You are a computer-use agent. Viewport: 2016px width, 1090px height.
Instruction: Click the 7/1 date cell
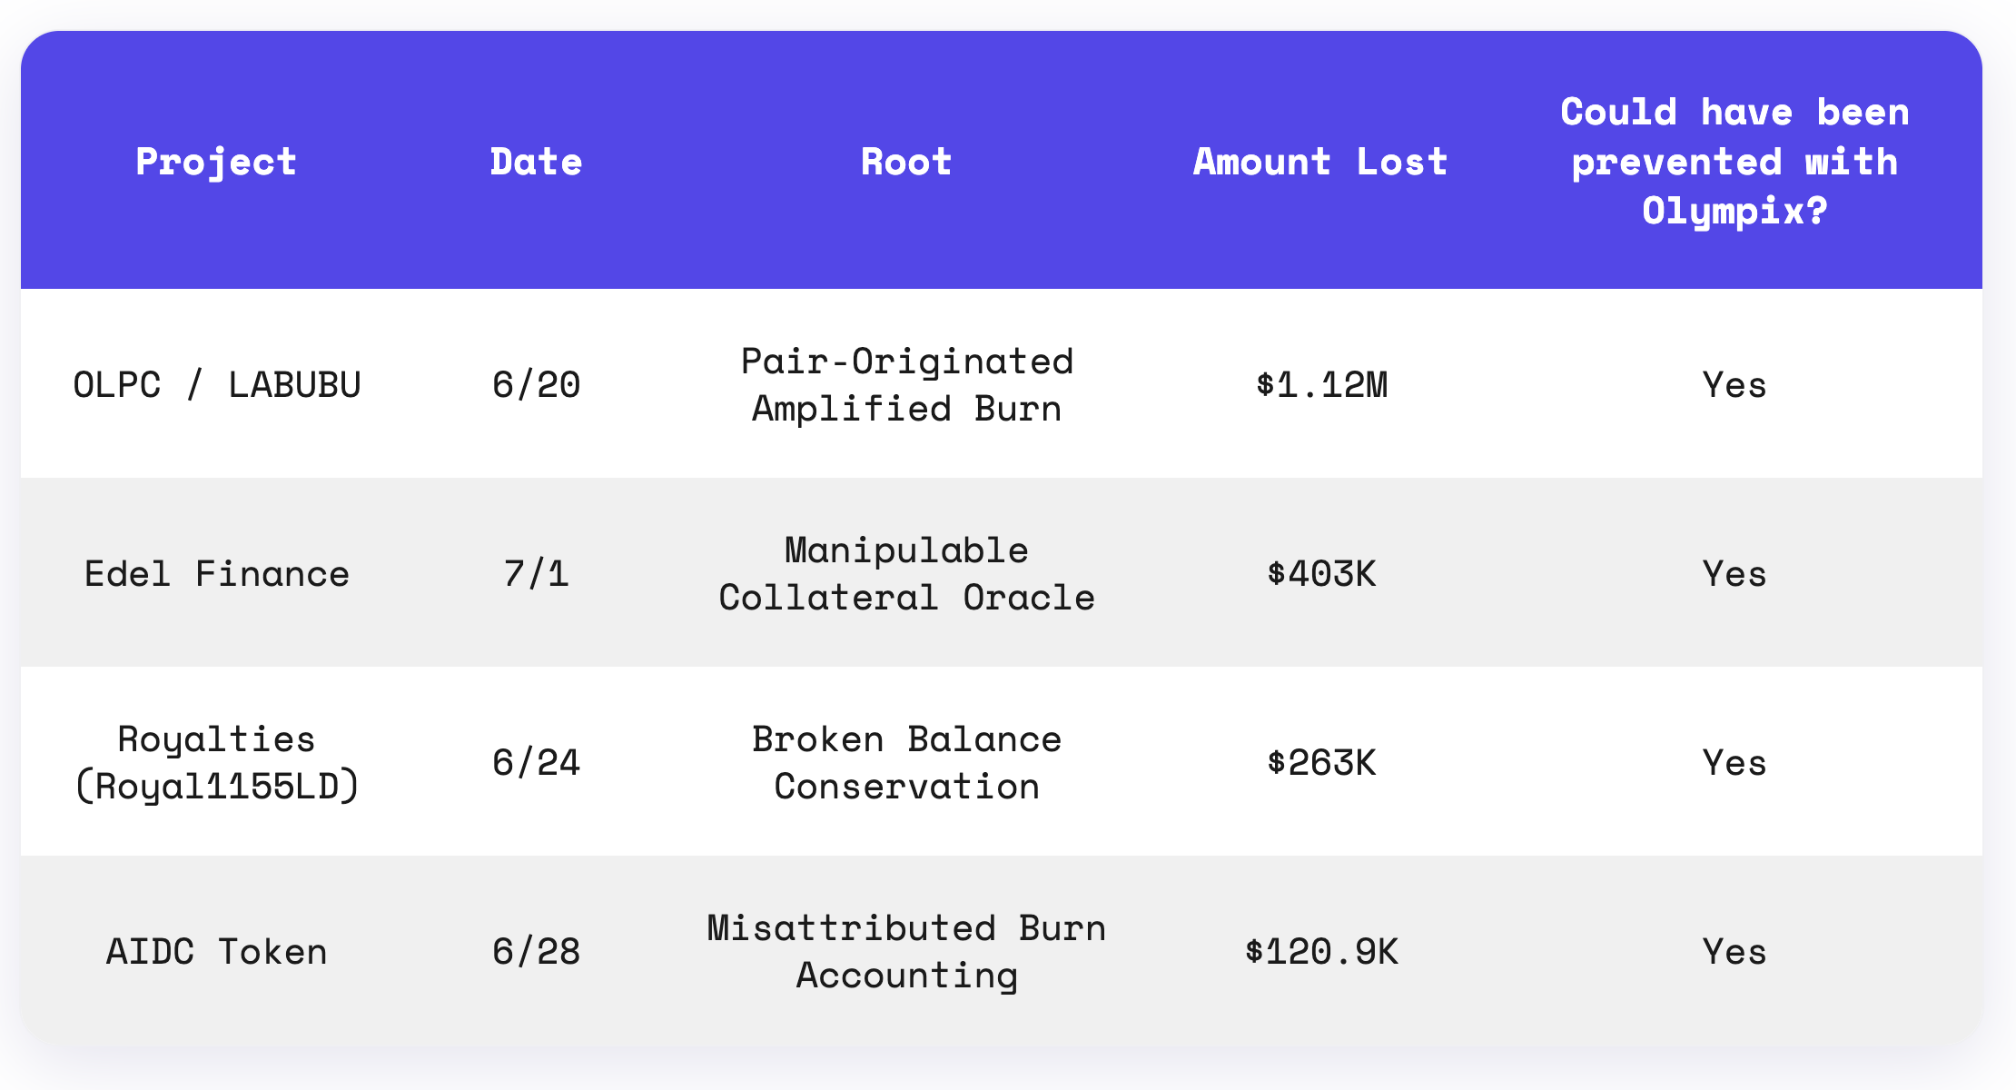pyautogui.click(x=536, y=574)
